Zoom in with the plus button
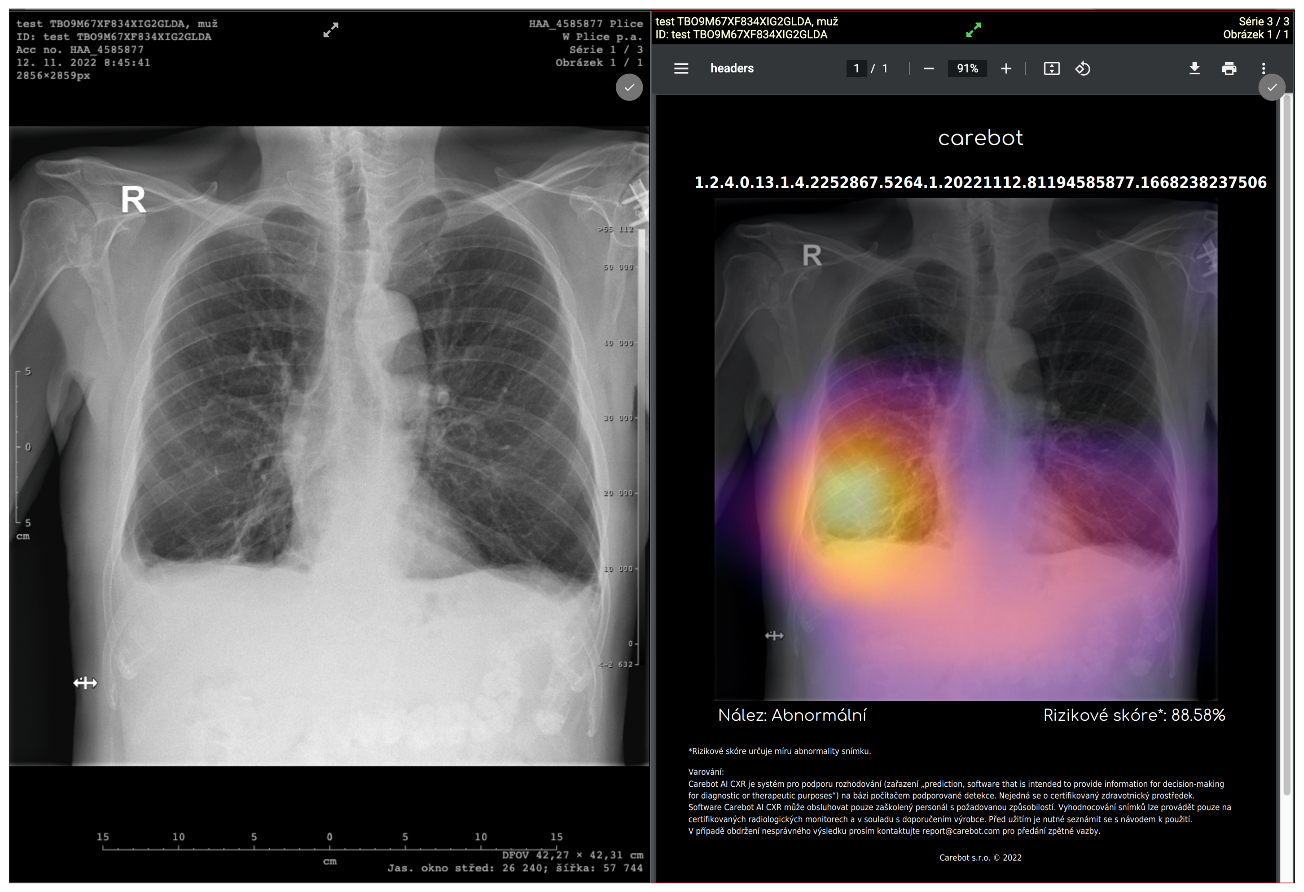 [1005, 68]
